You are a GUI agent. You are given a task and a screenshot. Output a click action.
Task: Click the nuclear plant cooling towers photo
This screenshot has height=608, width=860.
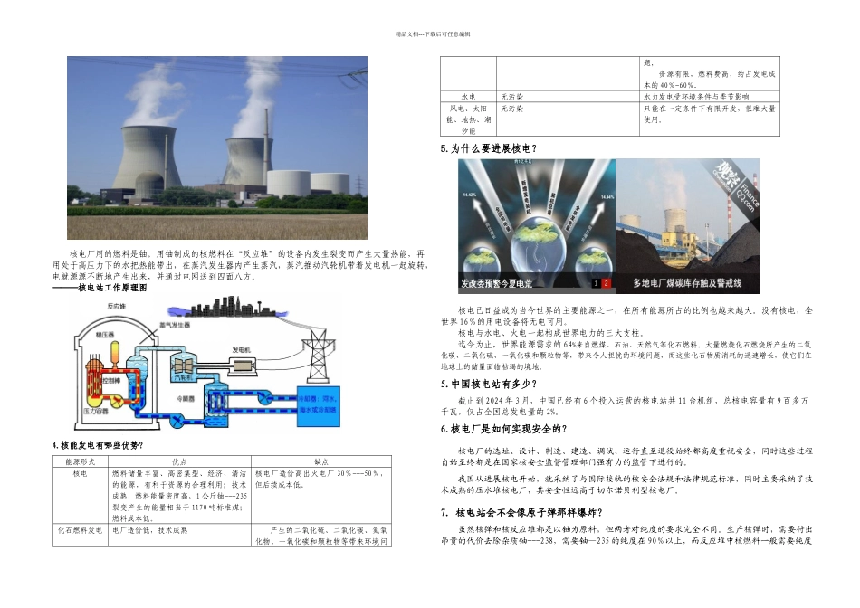217,147
